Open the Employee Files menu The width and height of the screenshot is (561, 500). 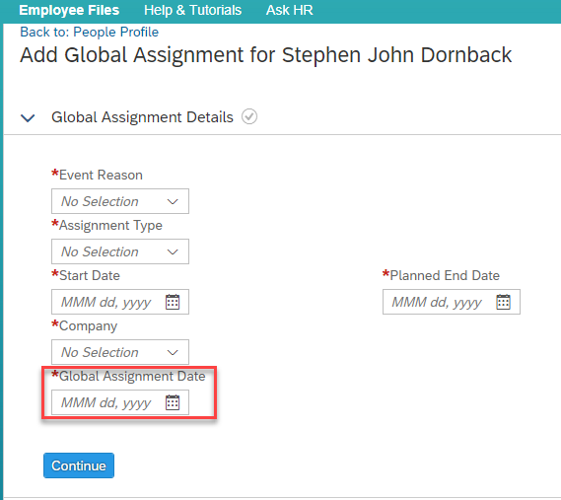(69, 10)
